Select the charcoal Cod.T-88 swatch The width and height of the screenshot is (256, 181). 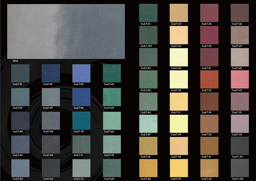pos(20,121)
